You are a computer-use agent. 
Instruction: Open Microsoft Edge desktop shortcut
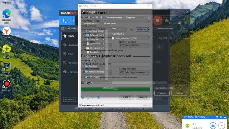[x=6, y=16]
